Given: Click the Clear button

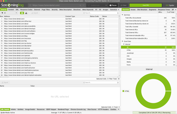Looking at the screenshot, I should point(123,5).
